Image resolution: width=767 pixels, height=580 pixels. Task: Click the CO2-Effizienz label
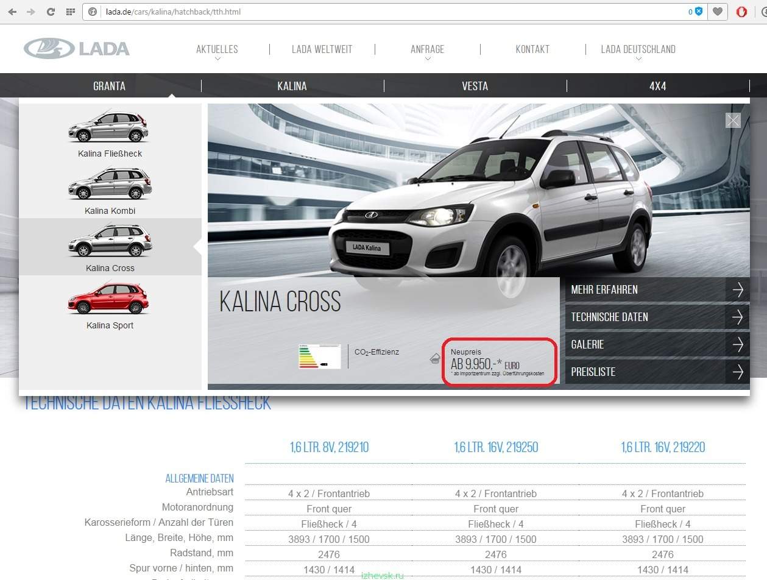[376, 352]
